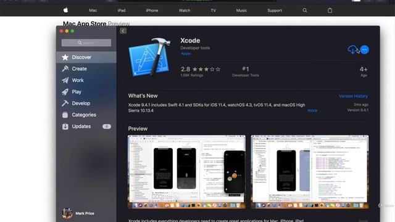Open Updates in the sidebar
The width and height of the screenshot is (395, 222).
(86, 126)
